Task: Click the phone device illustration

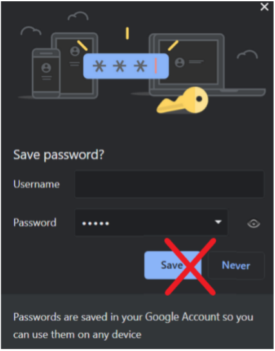Action: click(x=46, y=73)
